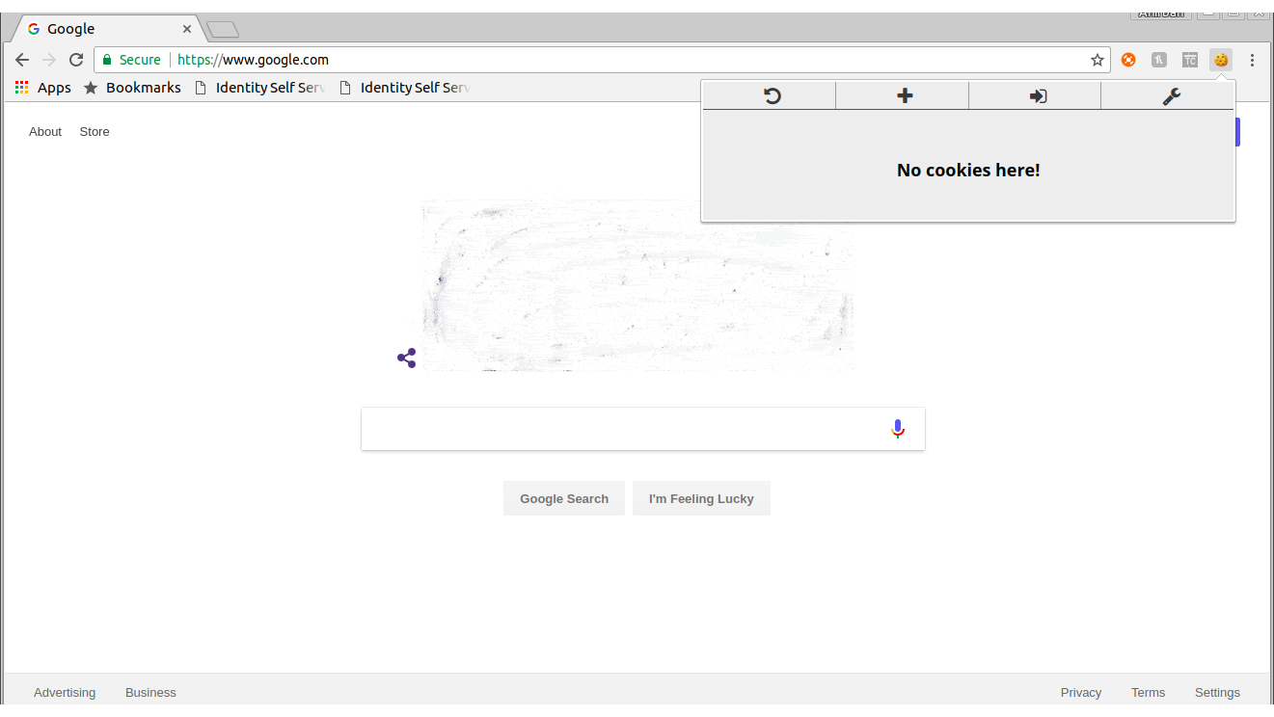Click the Google Search button
This screenshot has height=717, width=1274.
tap(564, 498)
